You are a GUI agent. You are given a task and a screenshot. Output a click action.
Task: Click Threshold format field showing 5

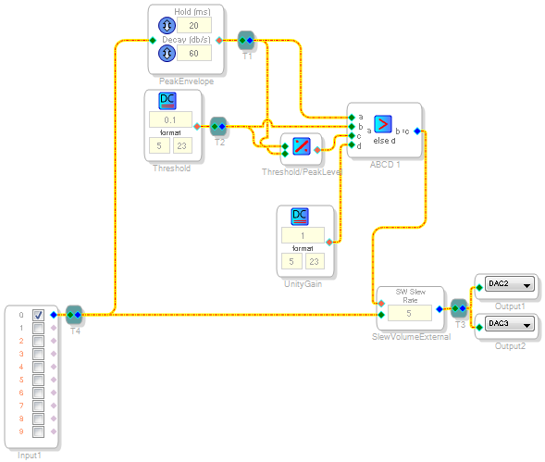click(159, 145)
